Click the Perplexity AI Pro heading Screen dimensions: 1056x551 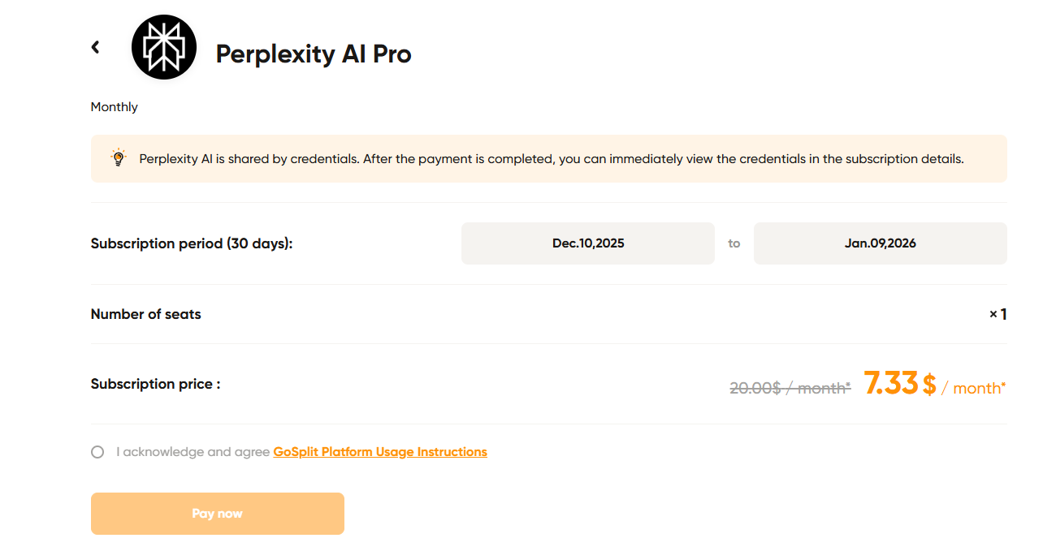tap(314, 54)
